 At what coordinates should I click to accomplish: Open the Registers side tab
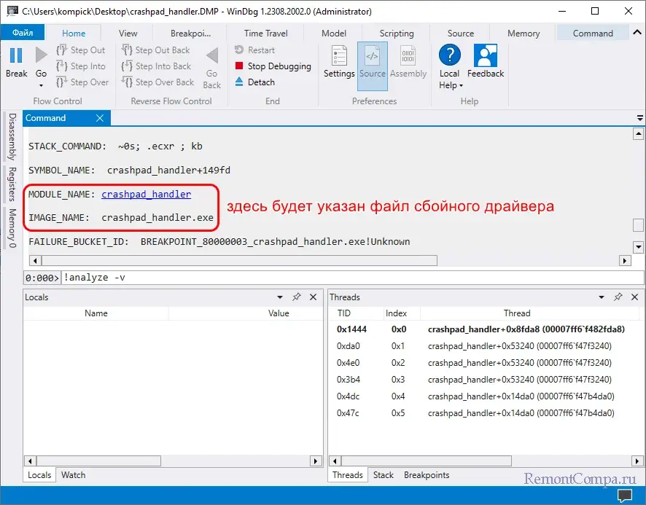12,184
